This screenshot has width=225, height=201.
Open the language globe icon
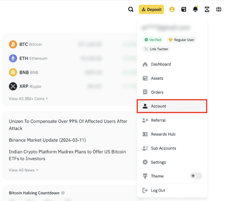[219, 9]
